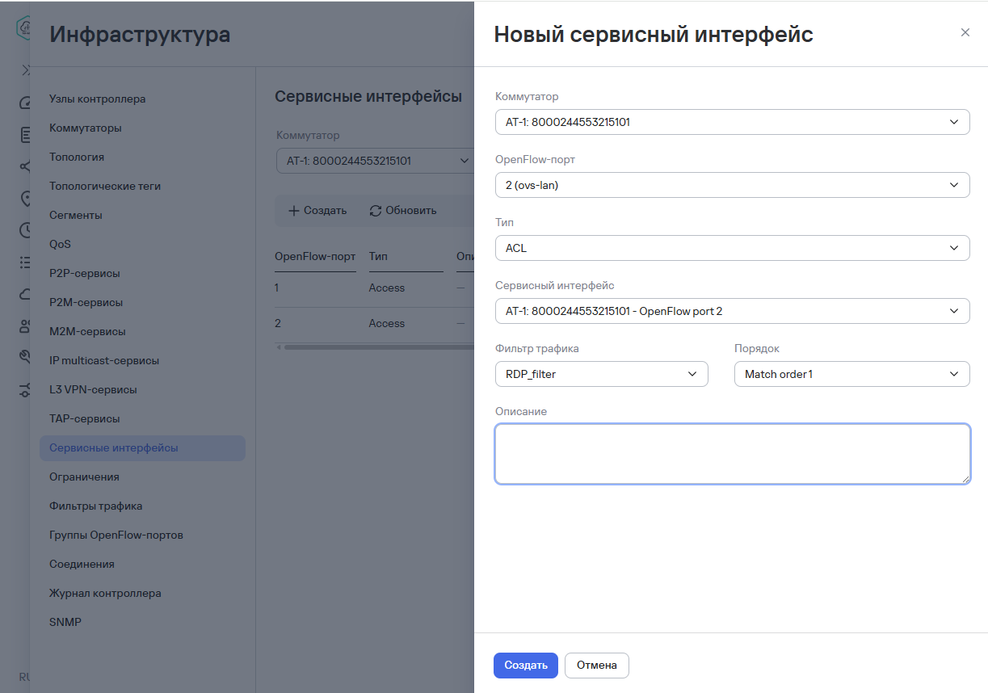The image size is (988, 693).
Task: Open Журнал контроллера
Action: [105, 594]
